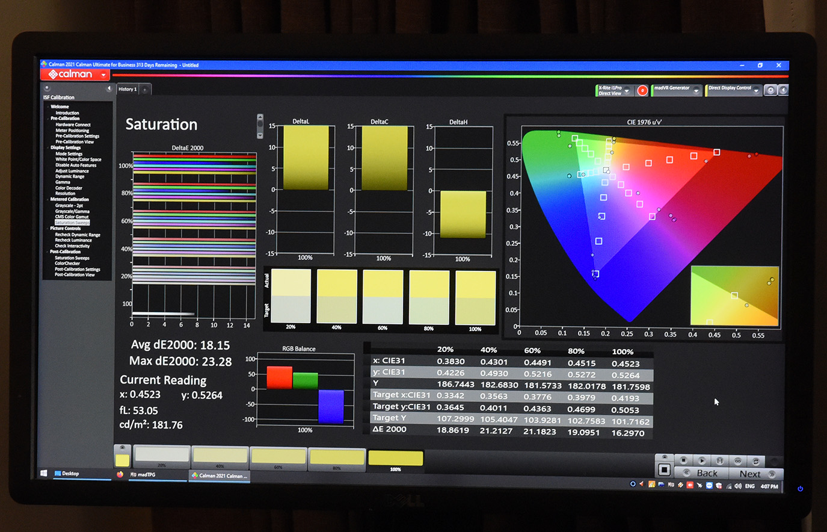Open the Calman main menu
This screenshot has width=827, height=532.
tap(76, 75)
